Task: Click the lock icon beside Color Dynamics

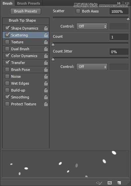Action: tap(46, 56)
